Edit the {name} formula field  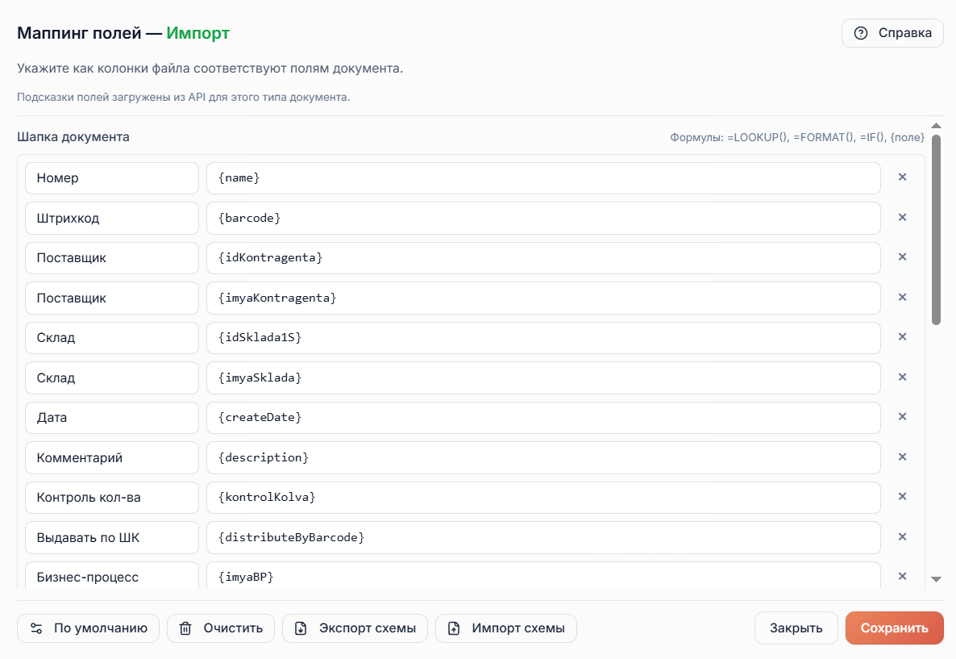(543, 178)
